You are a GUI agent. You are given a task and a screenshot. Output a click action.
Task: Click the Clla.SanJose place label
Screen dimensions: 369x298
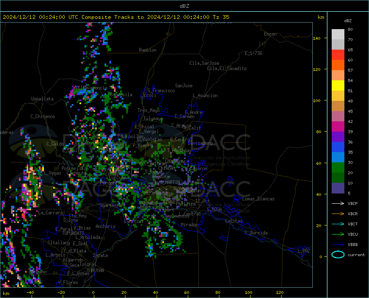coord(204,63)
